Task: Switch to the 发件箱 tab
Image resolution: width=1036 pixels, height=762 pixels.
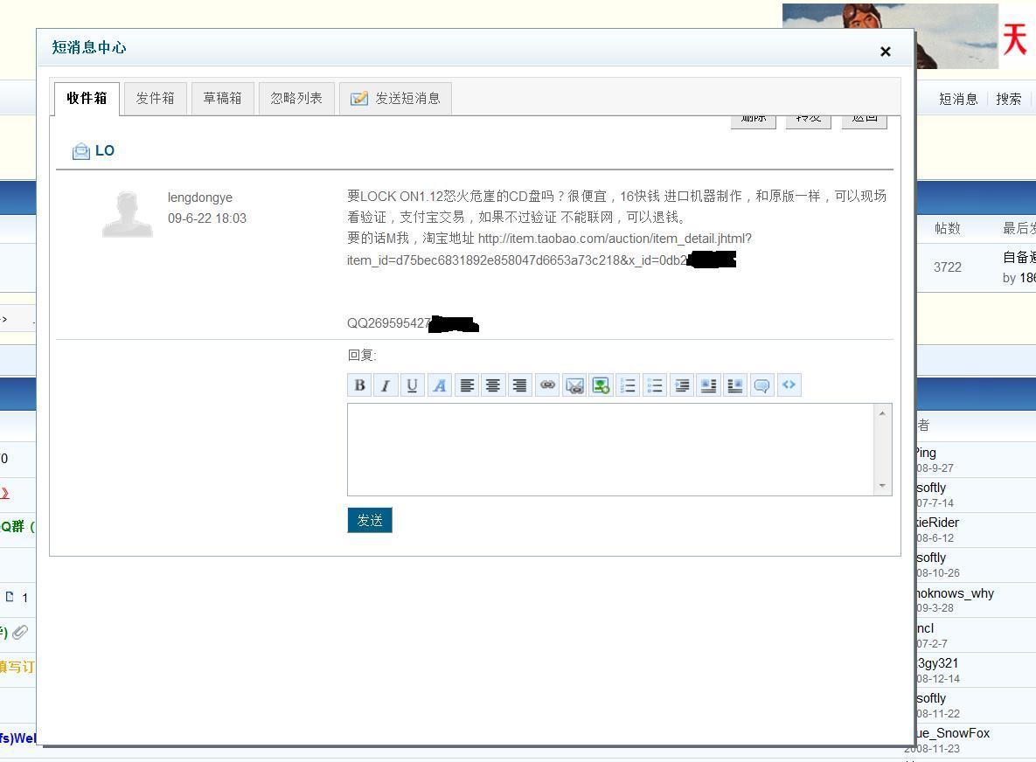Action: click(155, 98)
